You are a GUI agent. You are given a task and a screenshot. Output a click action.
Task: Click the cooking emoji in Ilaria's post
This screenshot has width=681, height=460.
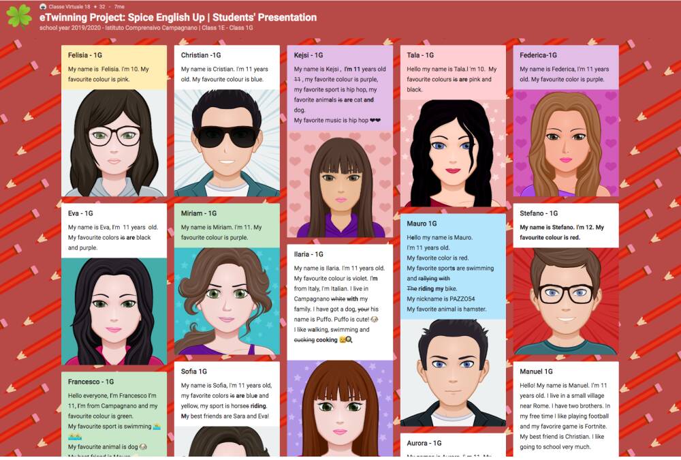346,340
